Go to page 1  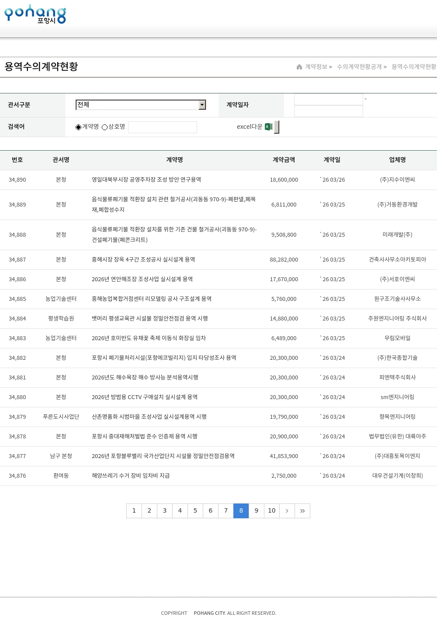tap(134, 511)
